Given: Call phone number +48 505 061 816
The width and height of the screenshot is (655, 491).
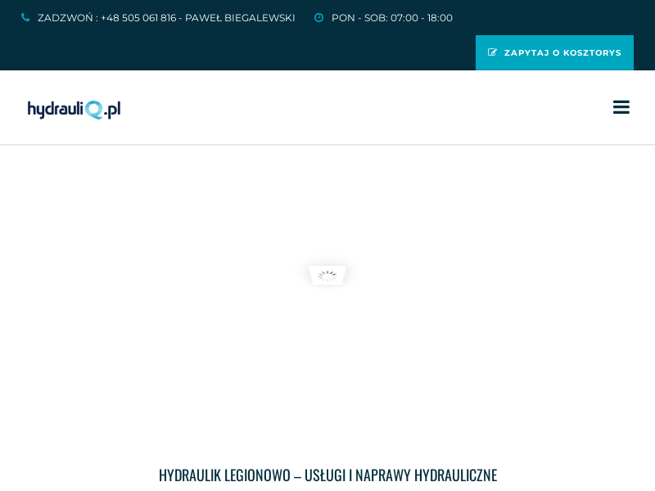Looking at the screenshot, I should pos(138,17).
